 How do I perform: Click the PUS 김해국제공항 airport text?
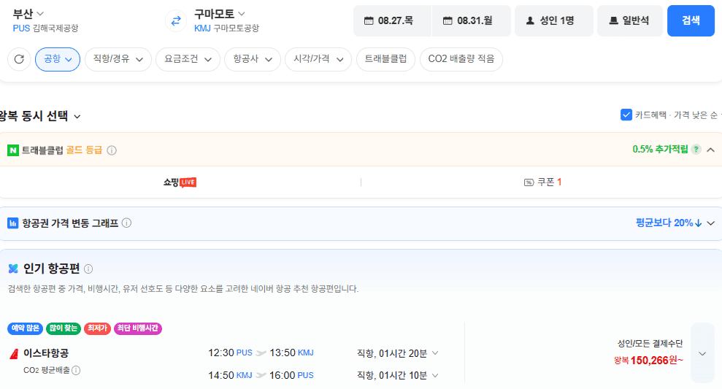tap(45, 28)
